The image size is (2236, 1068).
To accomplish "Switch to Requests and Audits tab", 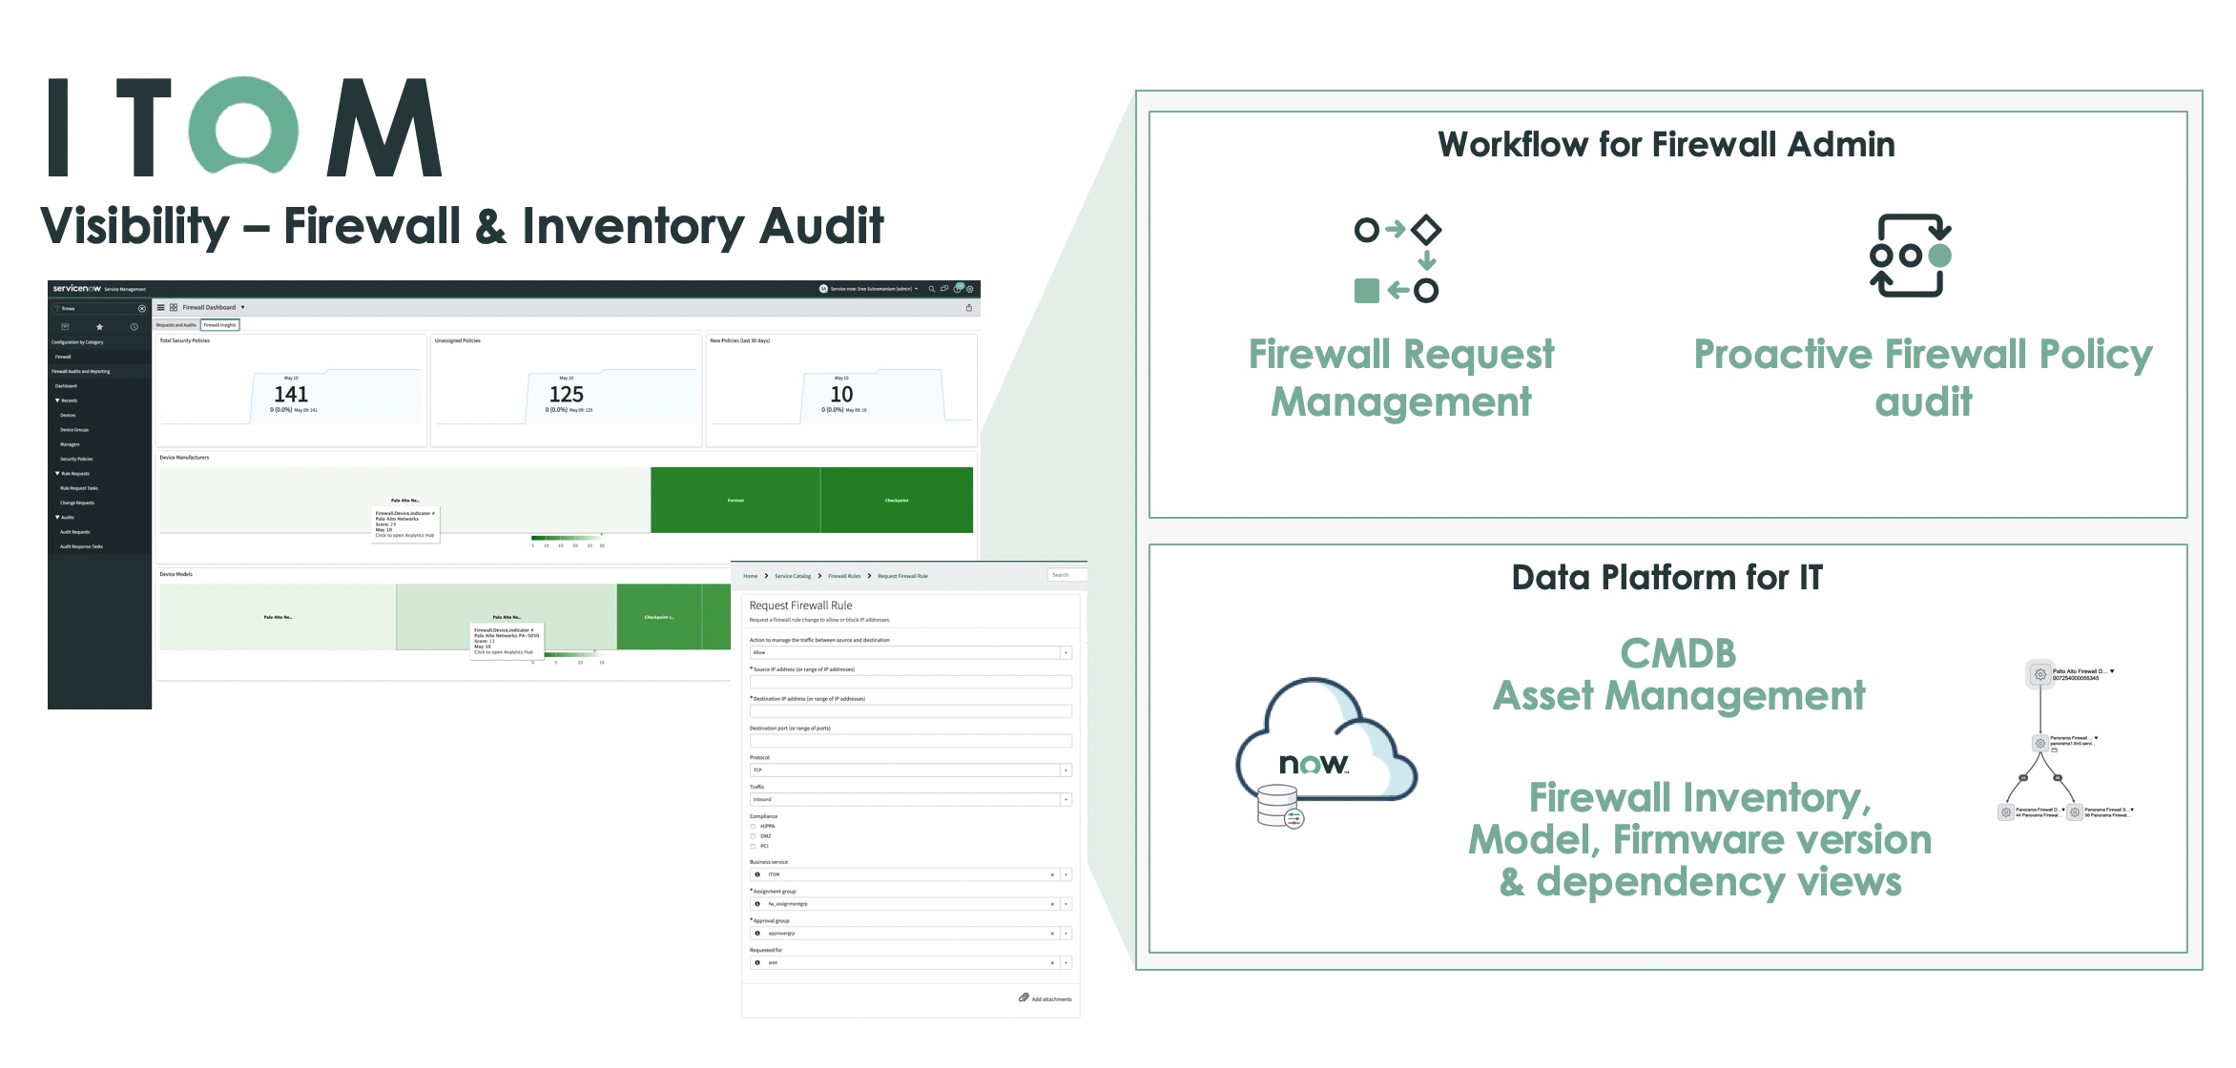I will click(x=176, y=325).
